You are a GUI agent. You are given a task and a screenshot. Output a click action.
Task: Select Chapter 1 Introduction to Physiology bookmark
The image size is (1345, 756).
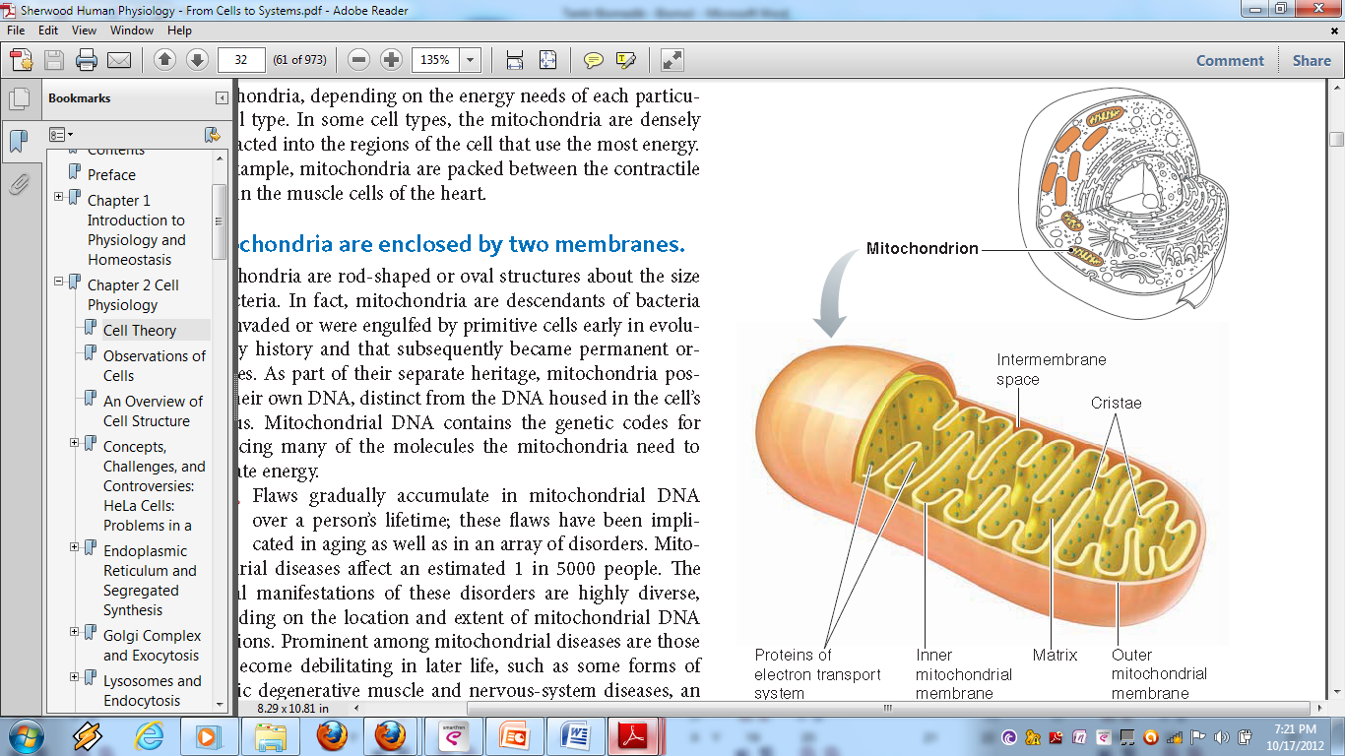(x=136, y=230)
